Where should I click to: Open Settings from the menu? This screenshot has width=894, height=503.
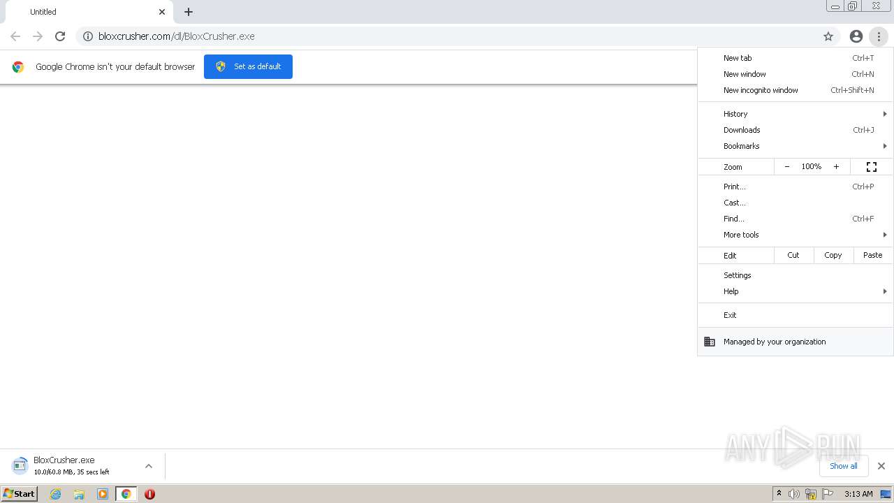(796, 275)
